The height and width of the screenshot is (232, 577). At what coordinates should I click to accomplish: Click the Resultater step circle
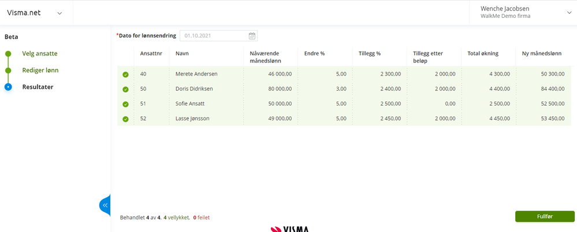(x=9, y=87)
